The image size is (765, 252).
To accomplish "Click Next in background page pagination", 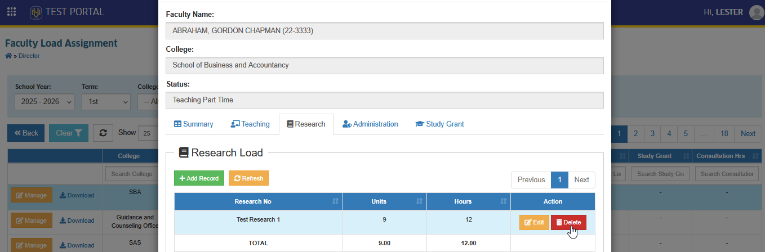I will (x=748, y=133).
